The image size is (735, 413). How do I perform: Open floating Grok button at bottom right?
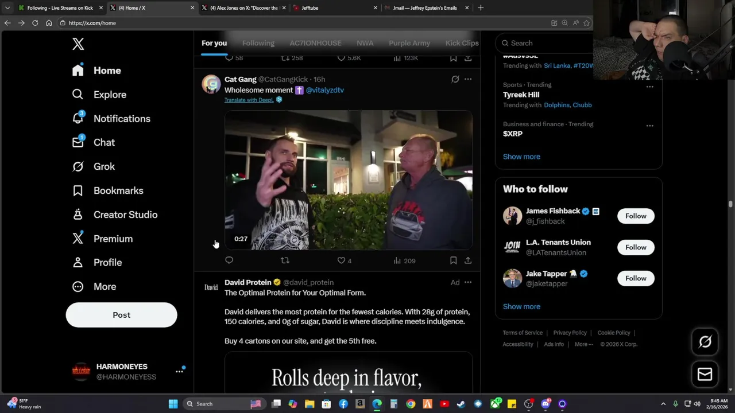pos(705,342)
